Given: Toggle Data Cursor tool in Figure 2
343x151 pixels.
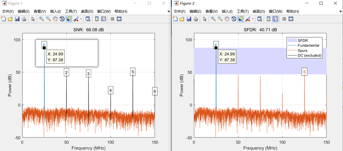Looking at the screenshot, I should tap(240, 19).
